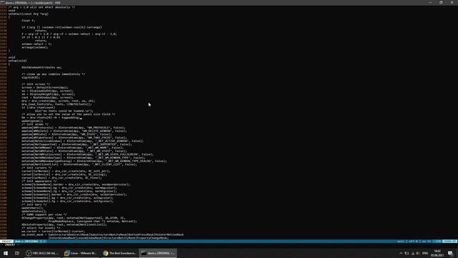
Task: Click the 'updategeom();' line
Action: pyautogui.click(x=32, y=121)
